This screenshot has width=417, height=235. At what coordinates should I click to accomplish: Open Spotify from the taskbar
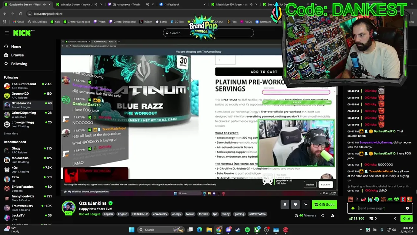click(x=247, y=230)
